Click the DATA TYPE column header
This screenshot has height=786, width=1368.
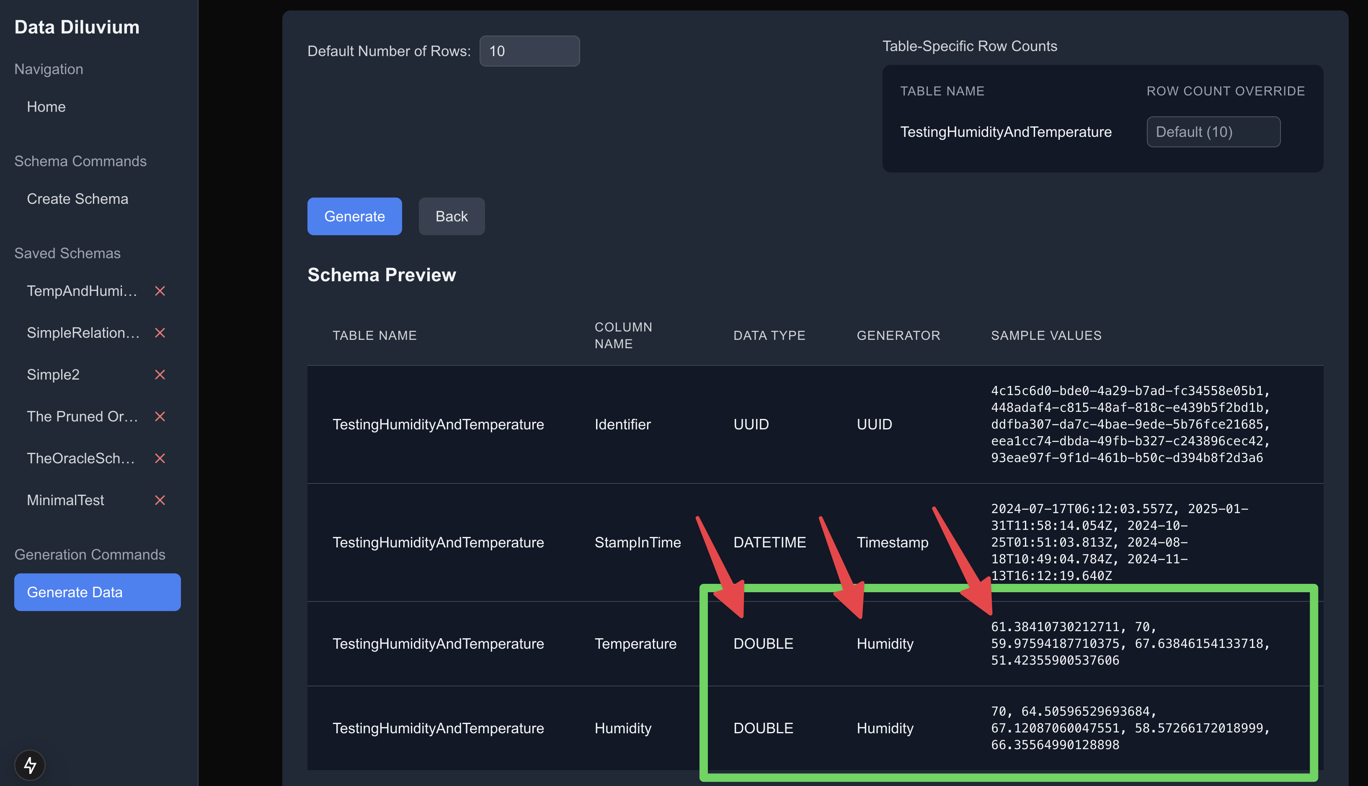pyautogui.click(x=769, y=335)
